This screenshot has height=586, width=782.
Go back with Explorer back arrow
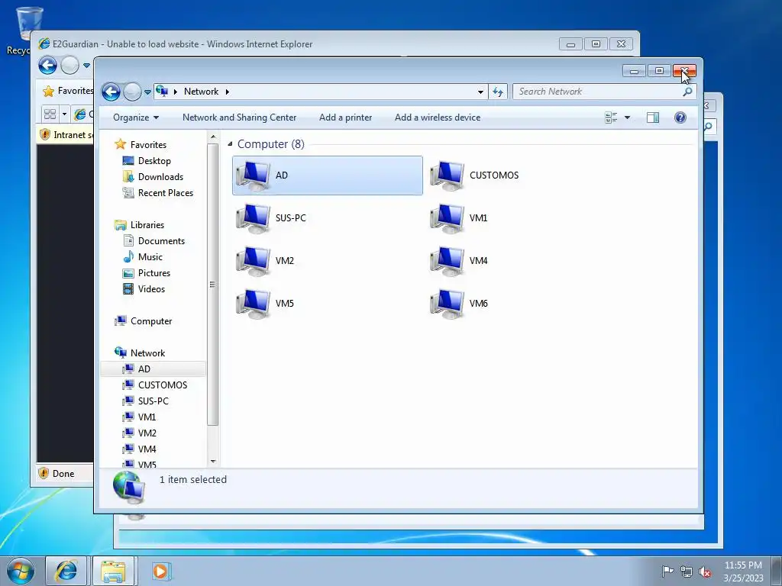(x=111, y=92)
